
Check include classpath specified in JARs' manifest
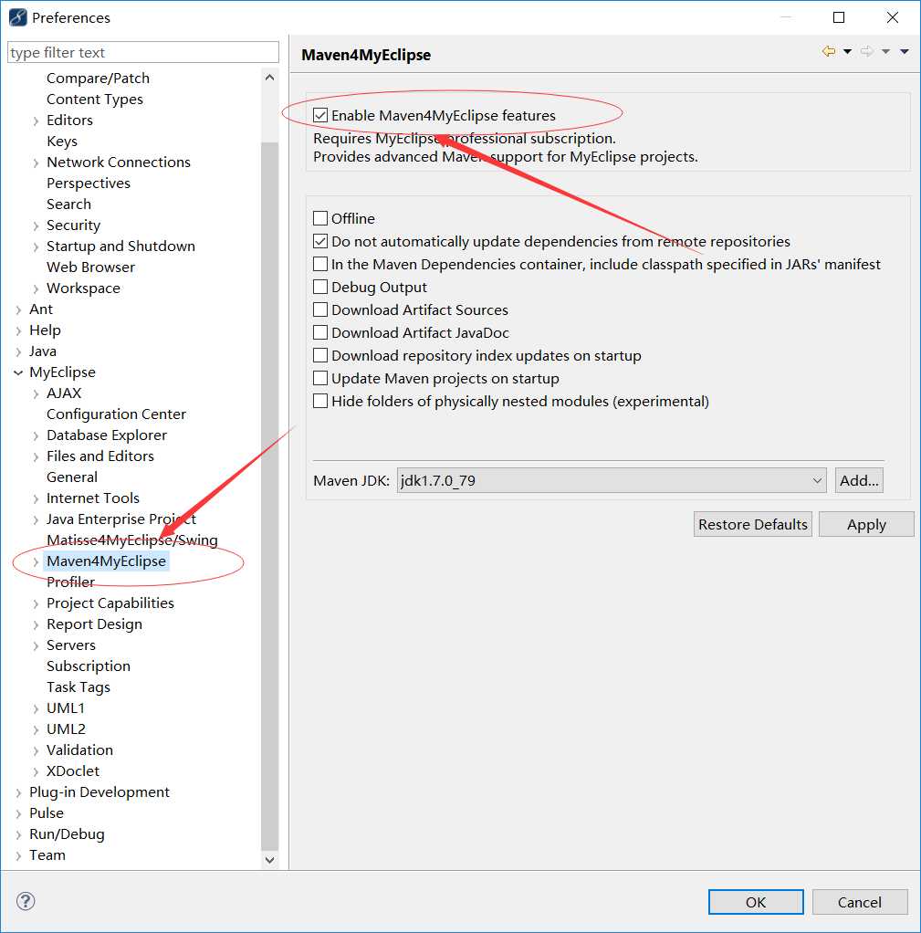click(320, 264)
